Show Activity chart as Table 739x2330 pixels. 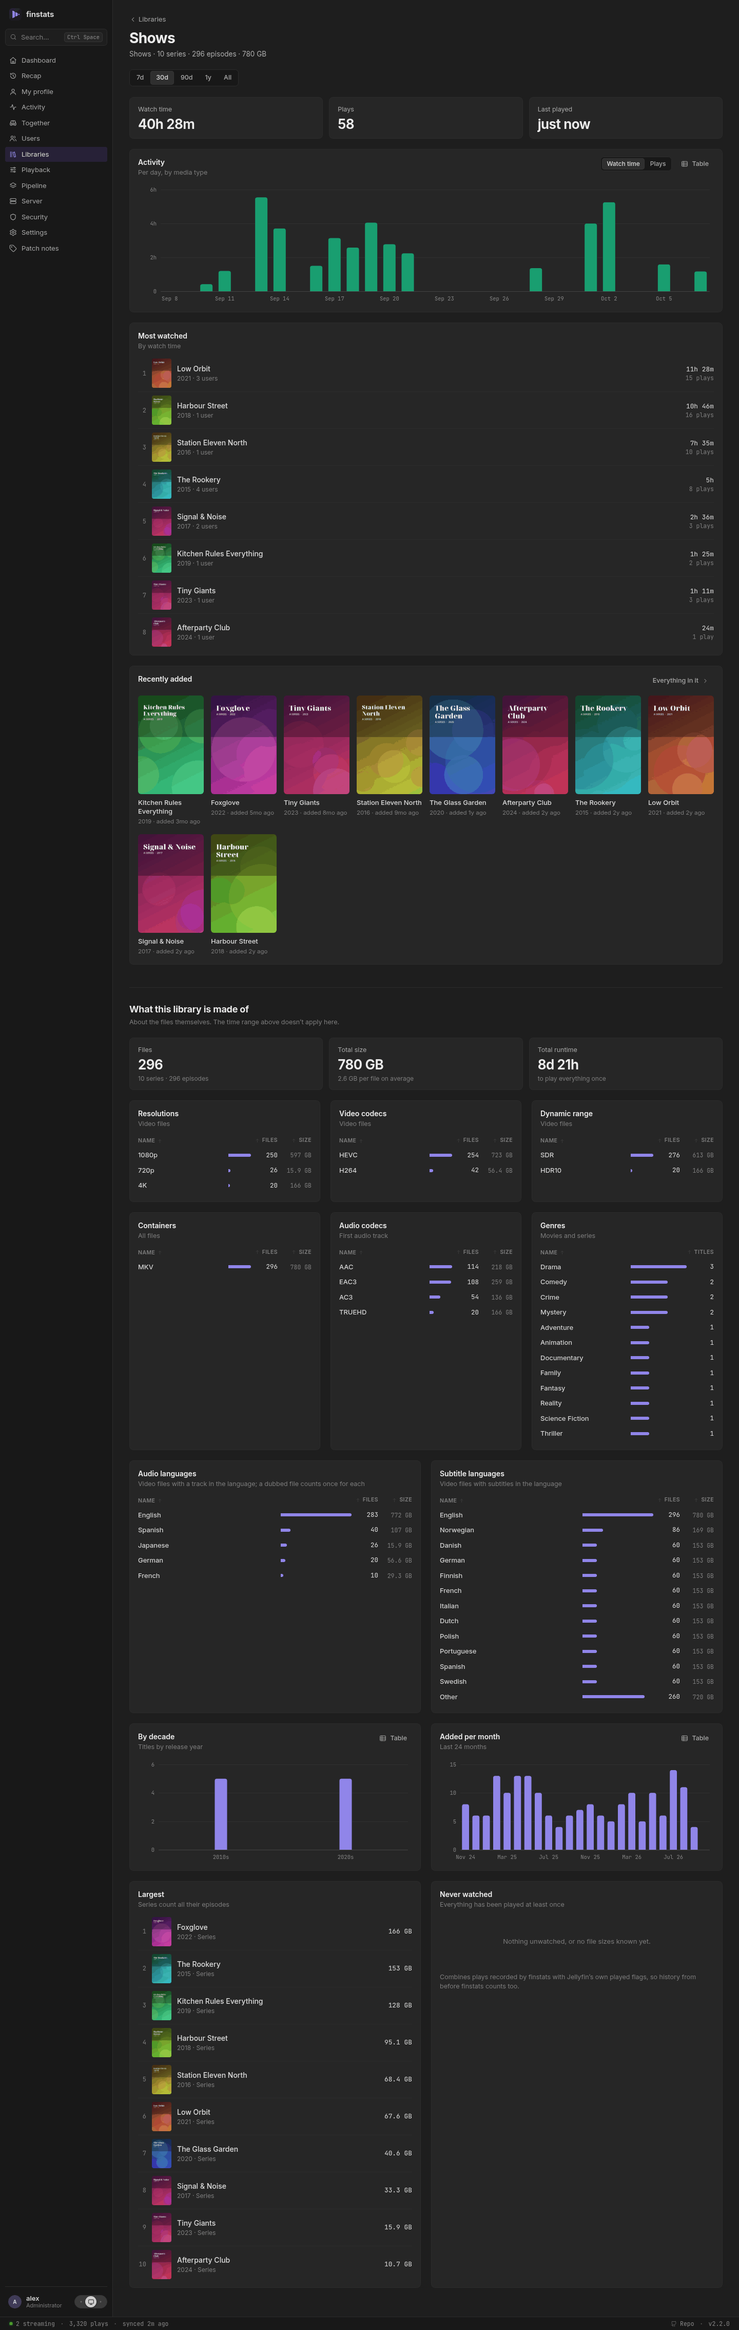coord(695,164)
